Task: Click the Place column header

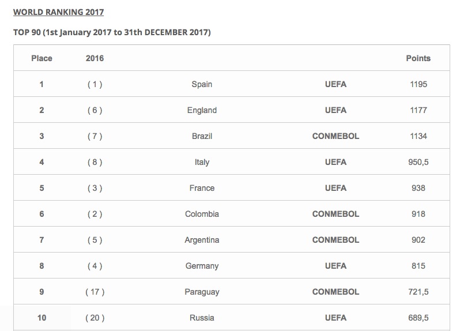Action: pos(42,58)
